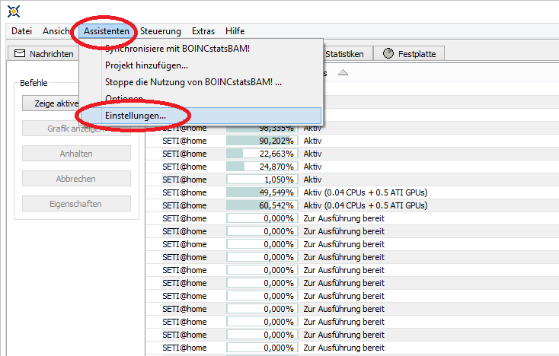This screenshot has height=356, width=559.
Task: Switch to the Nachrichten tab
Action: [43, 54]
